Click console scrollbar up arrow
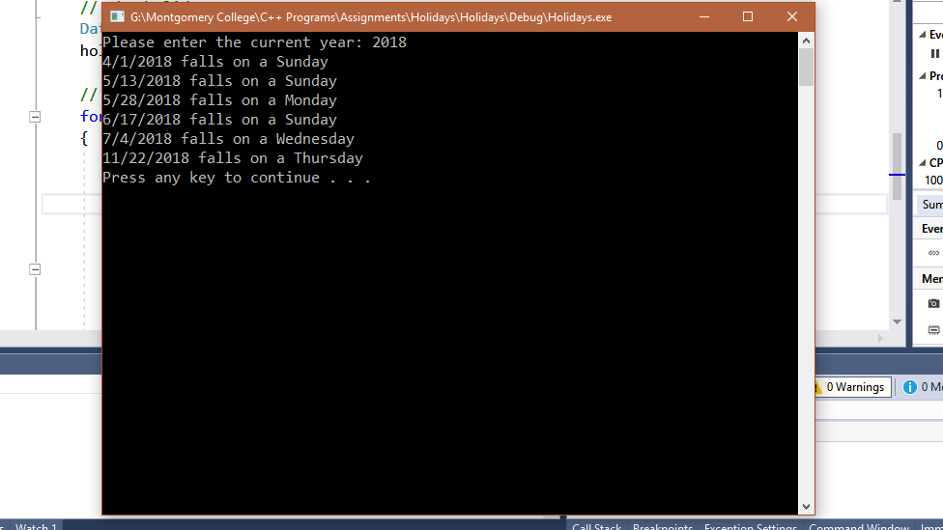 coord(807,41)
